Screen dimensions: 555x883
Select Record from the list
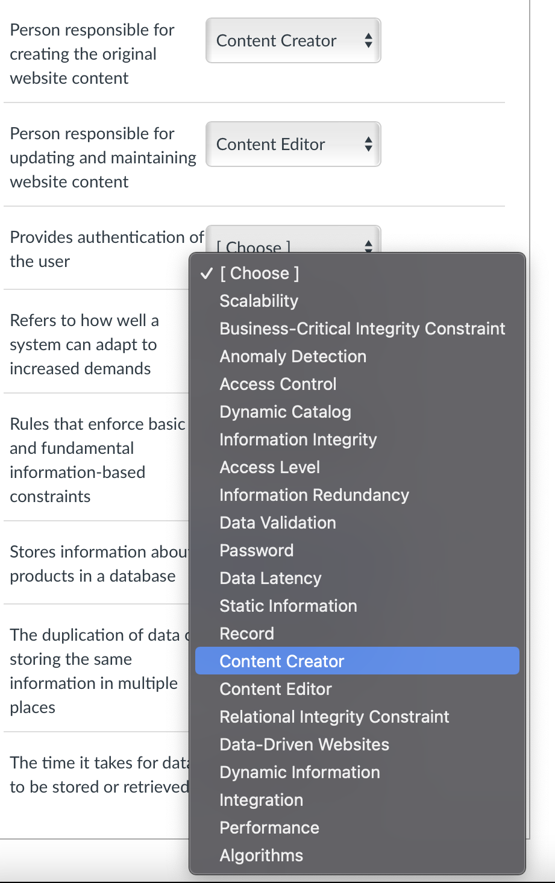pos(246,633)
